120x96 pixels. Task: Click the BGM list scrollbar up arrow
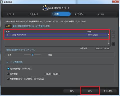click(x=109, y=34)
